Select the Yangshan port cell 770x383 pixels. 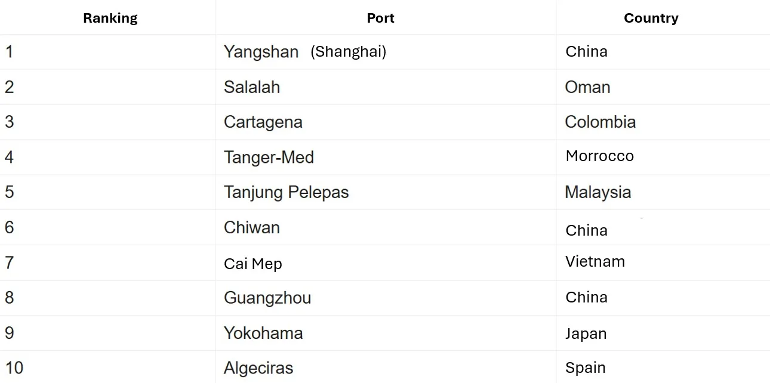[261, 52]
